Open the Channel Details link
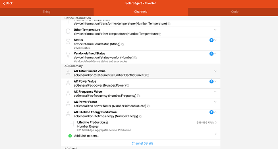This screenshot has width=278, height=149. 142,143
